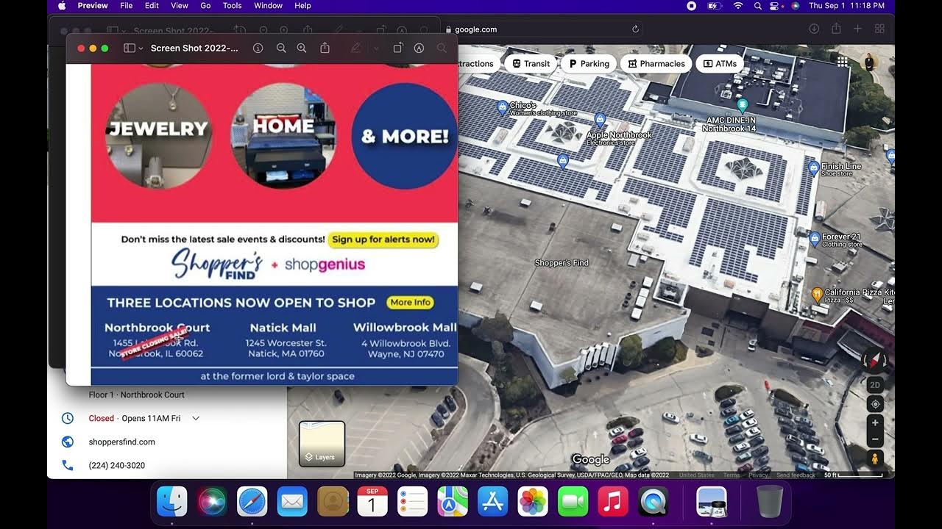Open the AMC DINE-IN Northbrook 14 marker

(x=743, y=105)
